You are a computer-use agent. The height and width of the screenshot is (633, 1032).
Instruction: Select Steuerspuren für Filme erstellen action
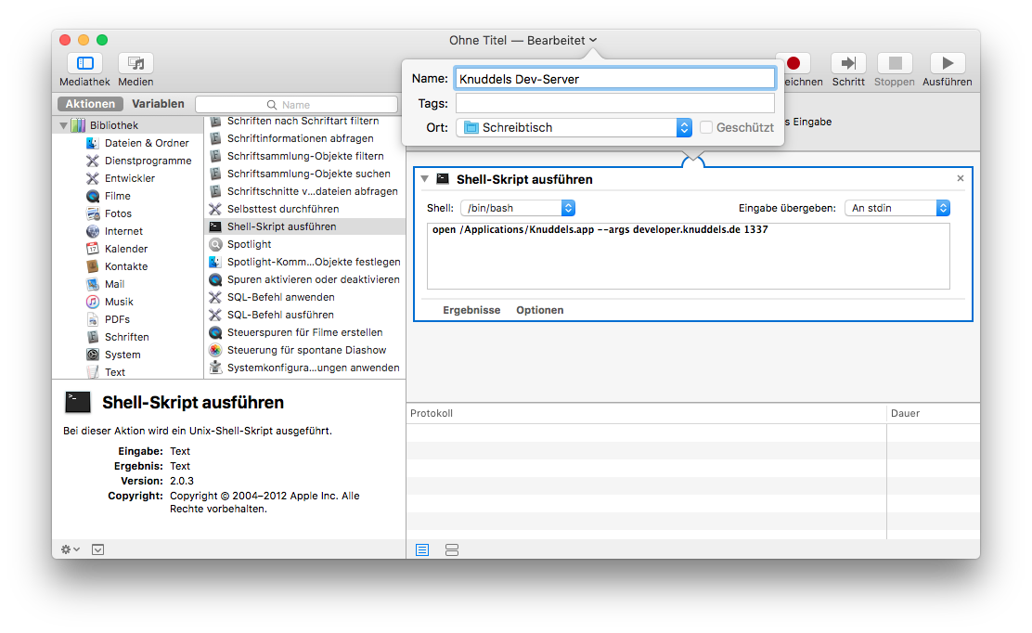click(x=304, y=332)
